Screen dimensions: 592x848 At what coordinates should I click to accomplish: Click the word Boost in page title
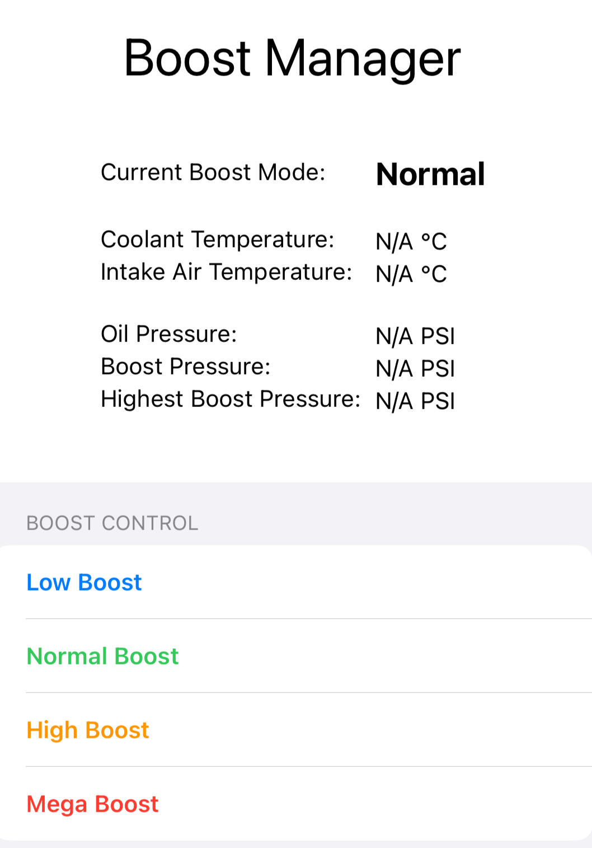187,58
